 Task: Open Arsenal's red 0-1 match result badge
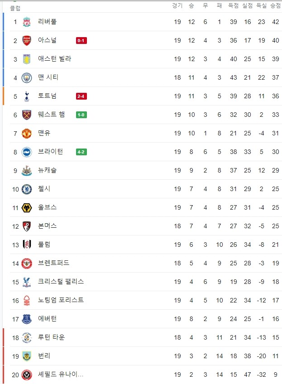(81, 40)
